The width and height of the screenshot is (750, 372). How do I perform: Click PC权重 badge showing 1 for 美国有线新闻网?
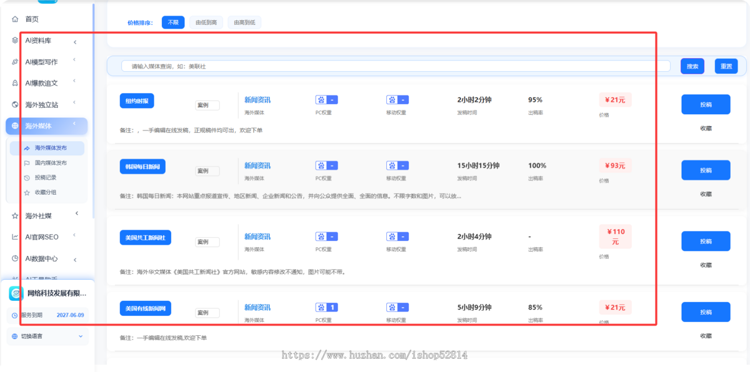pos(327,307)
